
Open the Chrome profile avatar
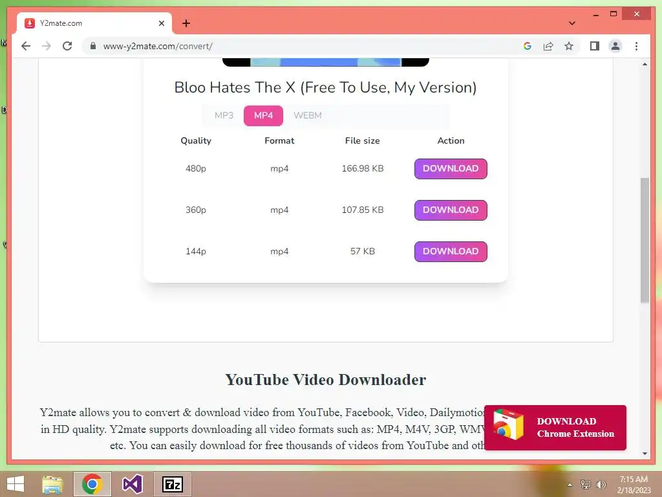pos(615,46)
